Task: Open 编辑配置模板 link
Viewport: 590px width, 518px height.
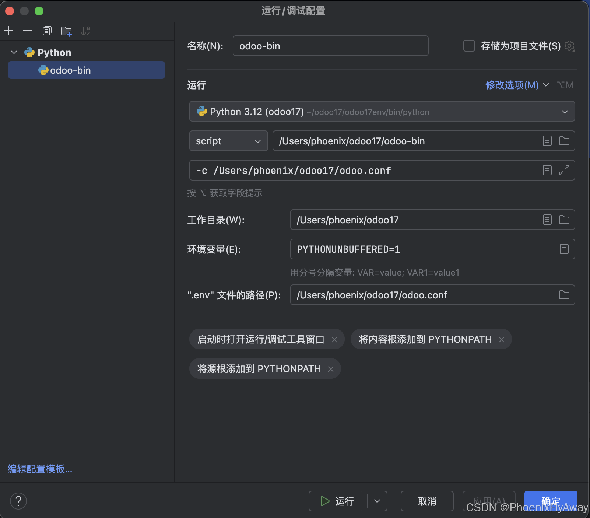Action: click(40, 469)
